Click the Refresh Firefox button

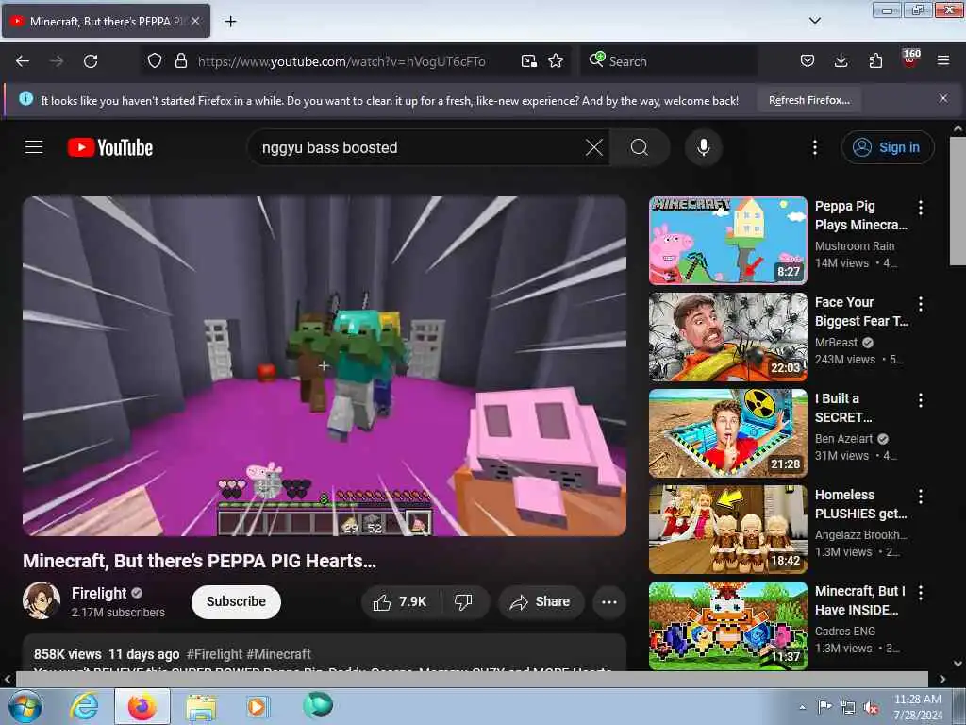click(x=809, y=100)
